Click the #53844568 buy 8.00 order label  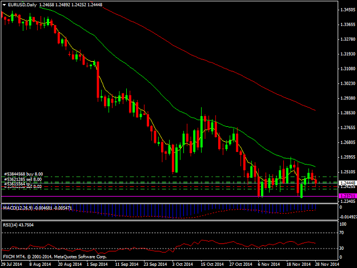point(23,174)
